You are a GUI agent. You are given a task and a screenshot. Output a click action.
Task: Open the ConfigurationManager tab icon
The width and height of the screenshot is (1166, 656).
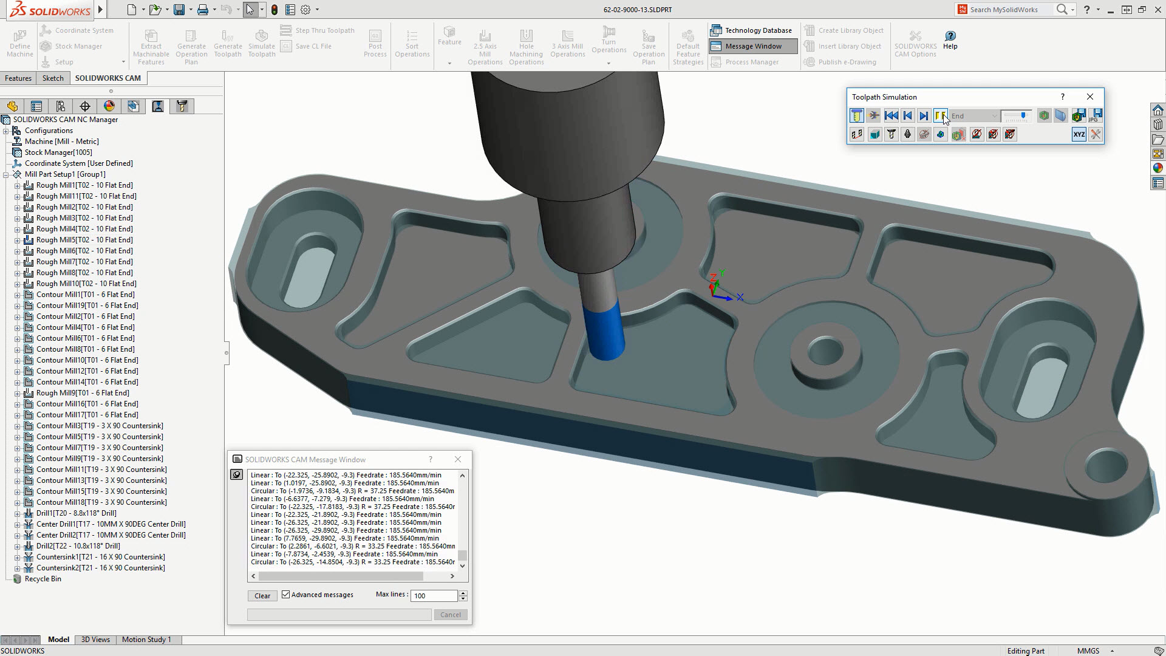click(x=61, y=106)
